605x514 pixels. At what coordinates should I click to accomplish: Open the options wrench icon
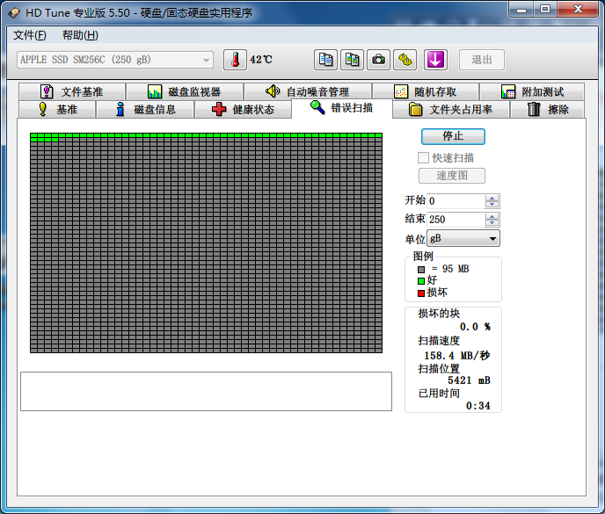405,60
